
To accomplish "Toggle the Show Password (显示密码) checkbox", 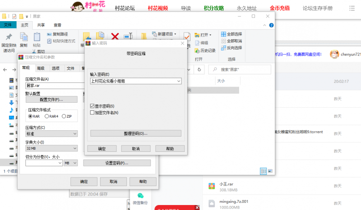I will tap(93, 106).
